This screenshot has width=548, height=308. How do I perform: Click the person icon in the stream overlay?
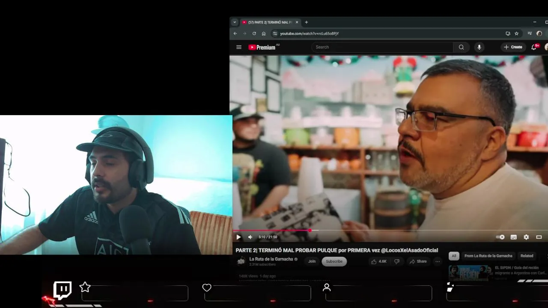(x=327, y=287)
